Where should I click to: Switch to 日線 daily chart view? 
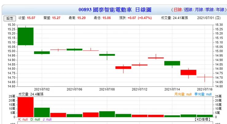(178, 10)
